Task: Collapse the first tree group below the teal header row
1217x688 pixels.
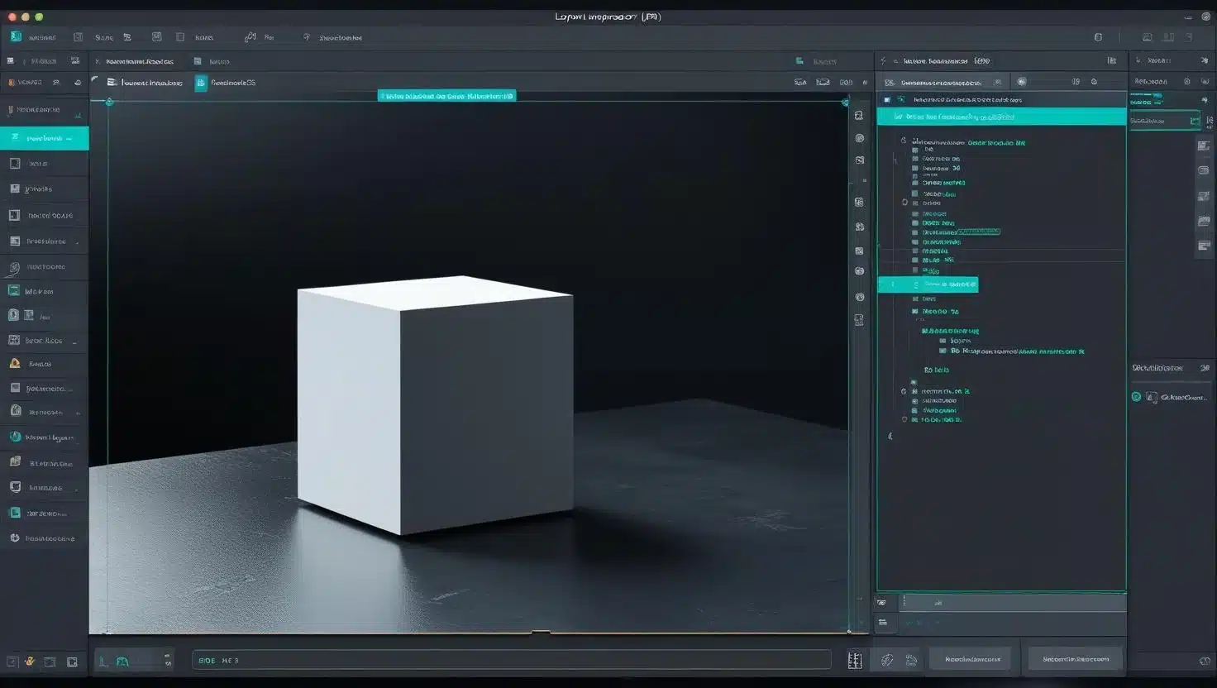Action: click(x=903, y=141)
